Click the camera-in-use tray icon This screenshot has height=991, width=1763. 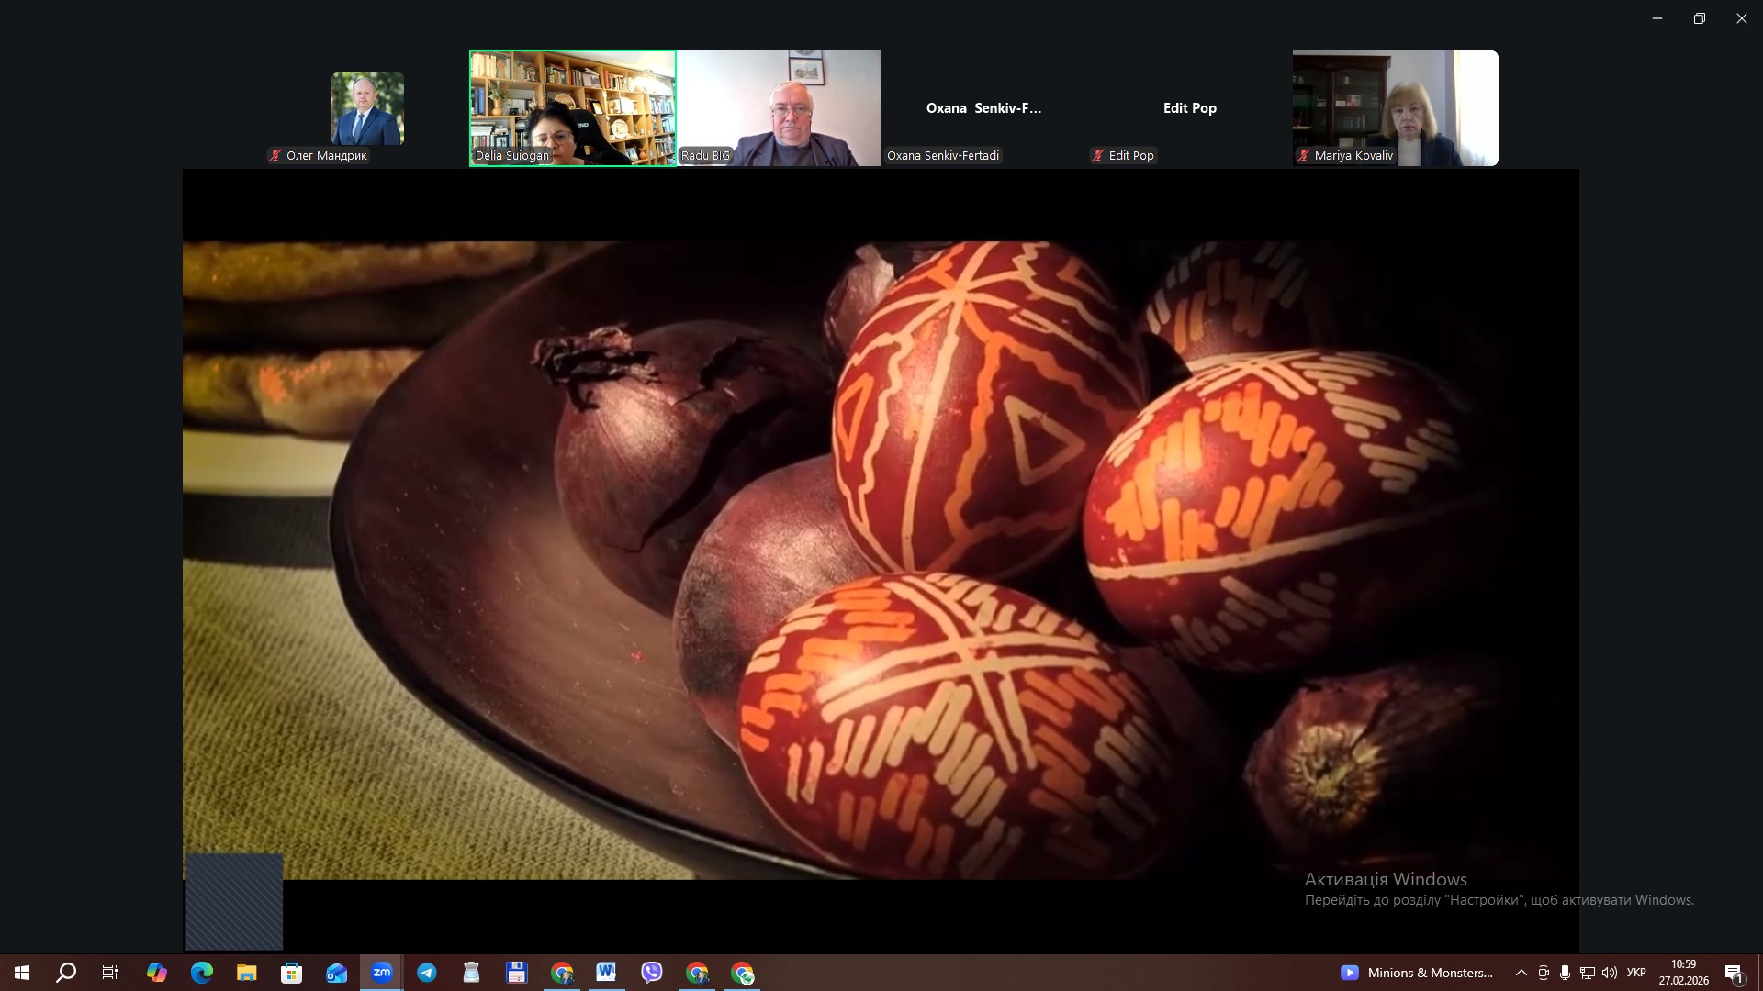click(x=1544, y=973)
